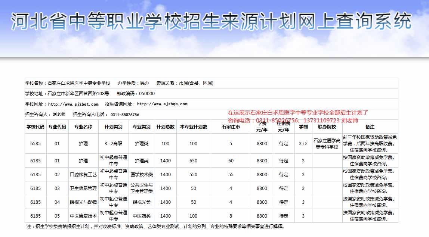Image resolution: width=429 pixels, height=237 pixels.
Task: Click the 石家庄医学高等专科学校 partner school cell
Action: [x=327, y=144]
